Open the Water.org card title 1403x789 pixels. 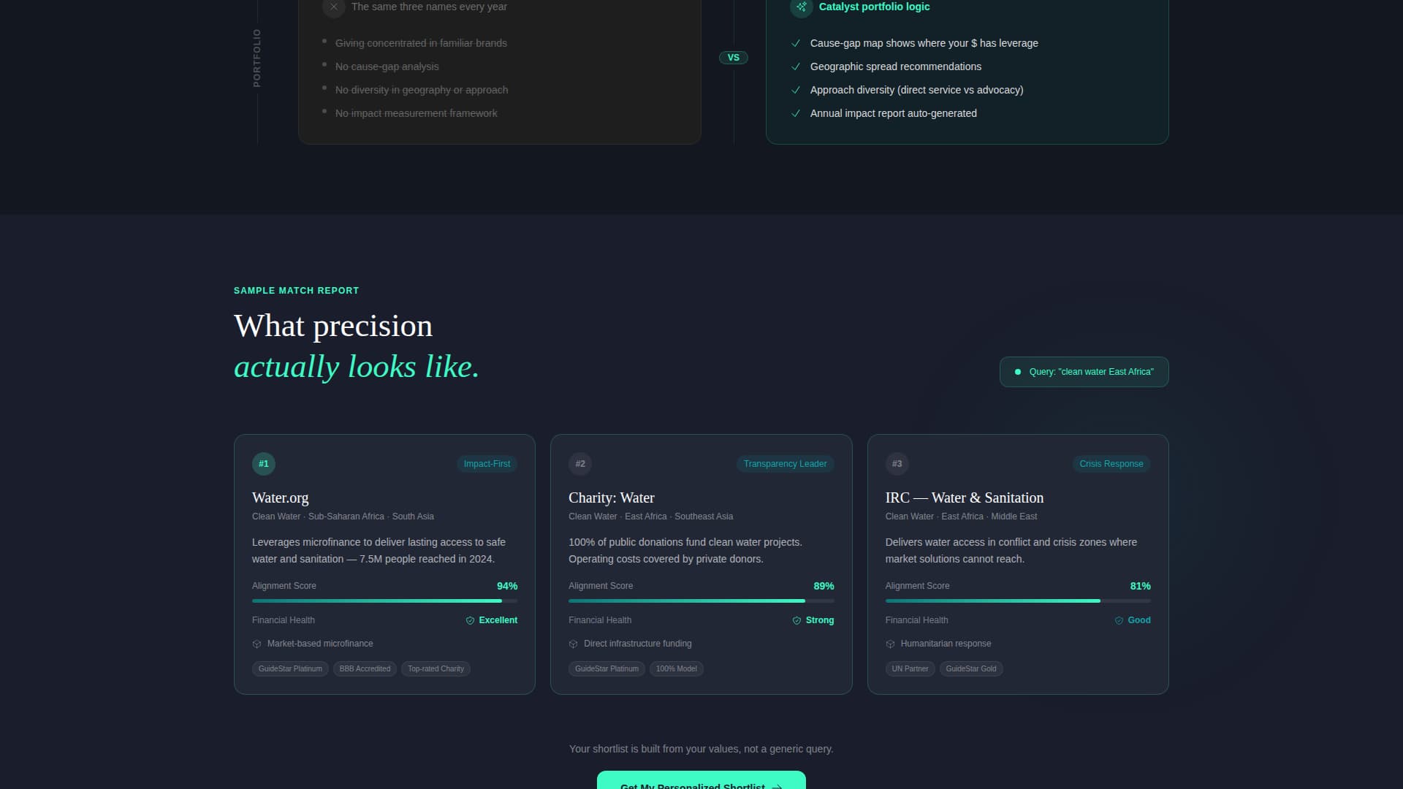[x=281, y=498]
